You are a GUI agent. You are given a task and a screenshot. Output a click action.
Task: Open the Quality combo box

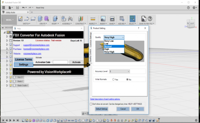[114, 37]
